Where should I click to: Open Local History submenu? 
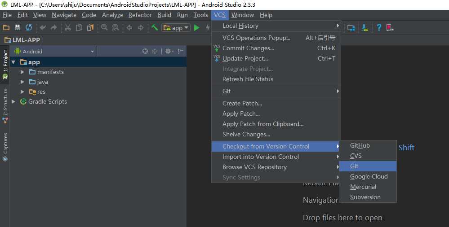click(x=276, y=26)
